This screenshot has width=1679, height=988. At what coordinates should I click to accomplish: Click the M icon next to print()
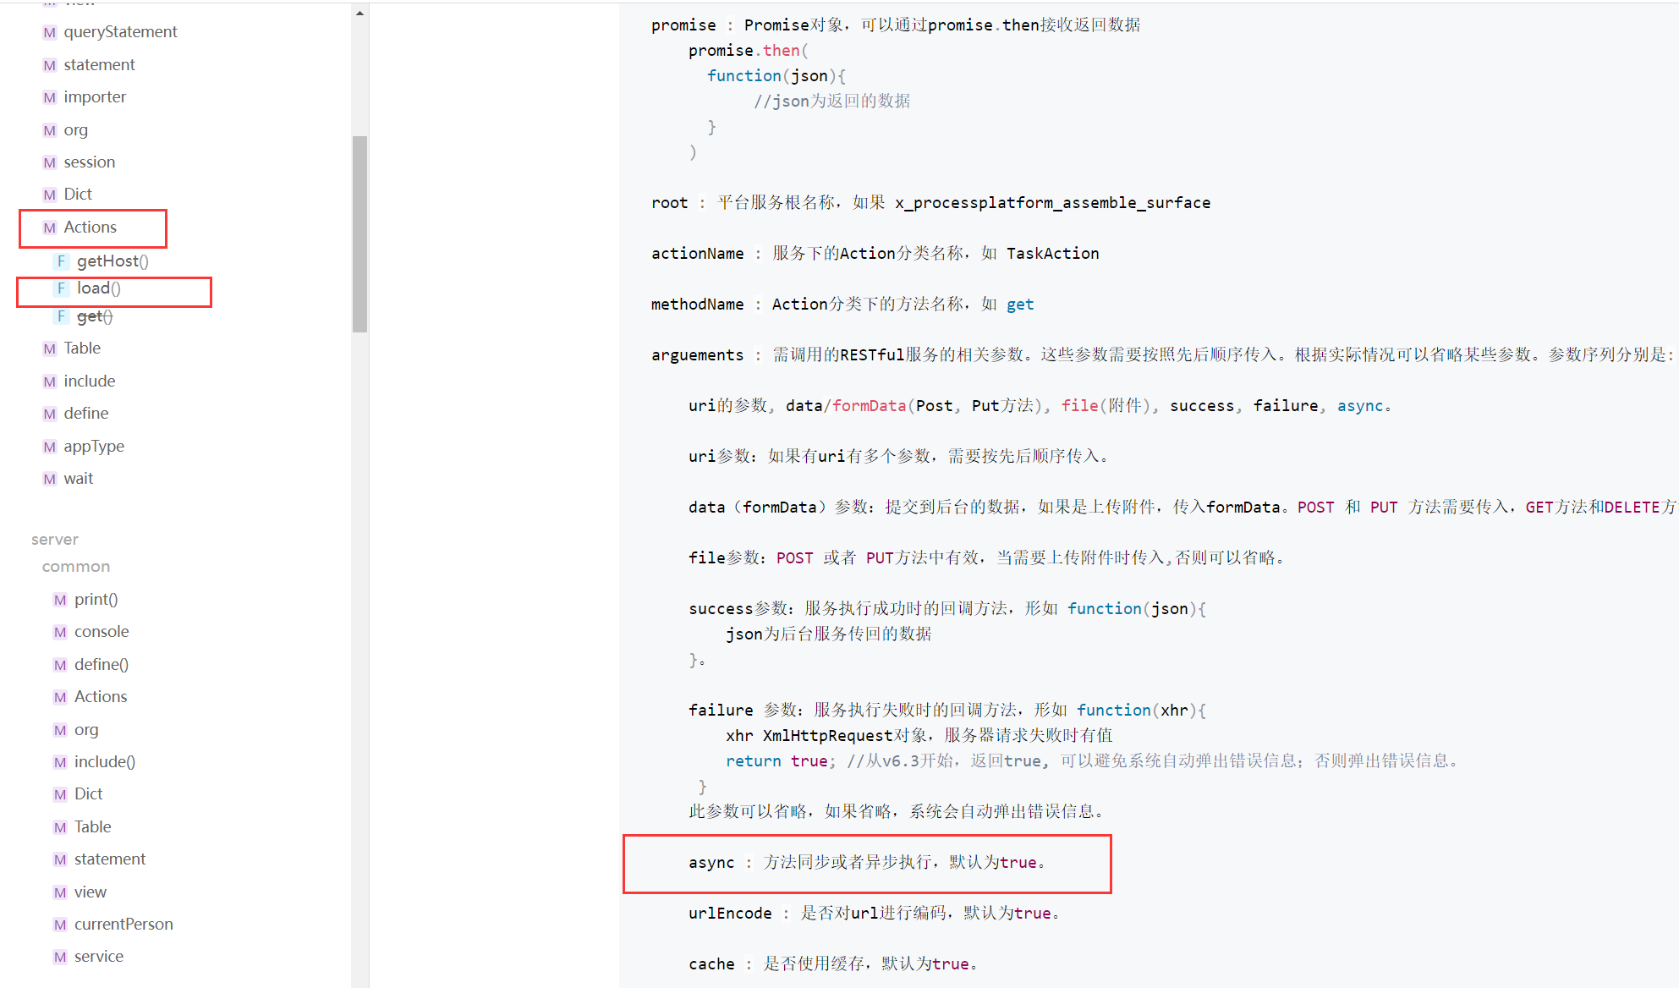[x=60, y=601]
